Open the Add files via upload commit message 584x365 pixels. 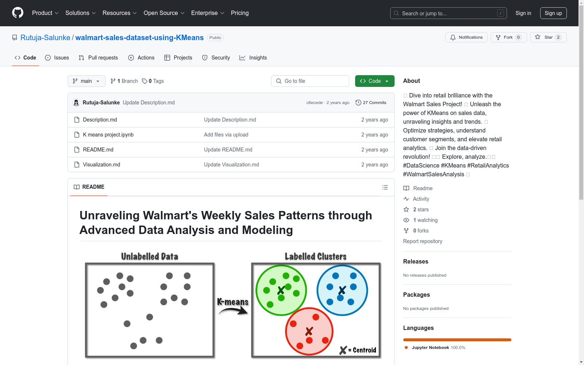226,135
